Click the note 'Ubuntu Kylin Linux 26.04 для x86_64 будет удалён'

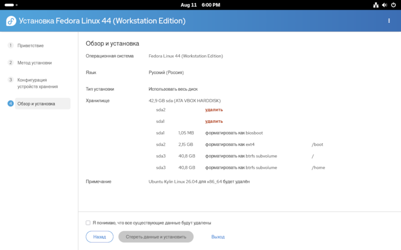(199, 182)
